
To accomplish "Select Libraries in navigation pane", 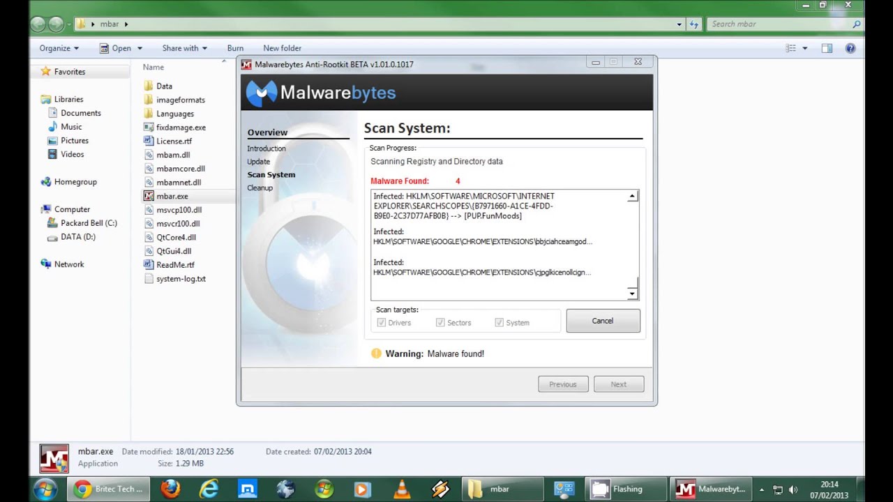I will tap(68, 99).
